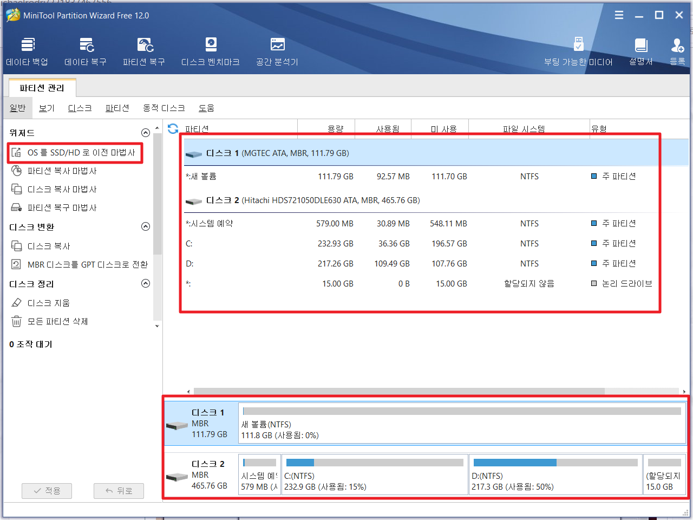Viewport: 693px width, 520px height.
Task: Collapse the 디스크 변환 section
Action: [x=145, y=227]
